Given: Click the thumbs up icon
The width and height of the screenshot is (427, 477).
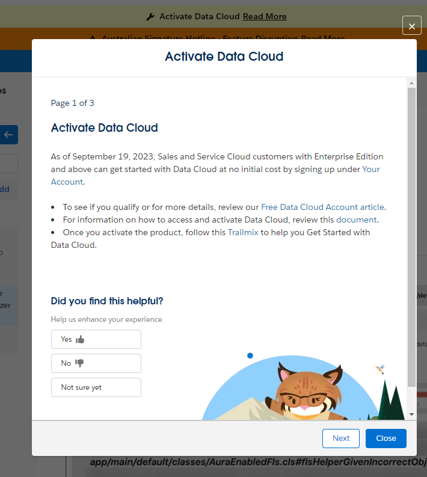Looking at the screenshot, I should point(80,339).
